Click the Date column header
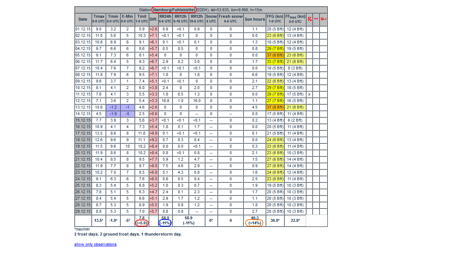Image resolution: width=452 pixels, height=254 pixels. pos(83,20)
